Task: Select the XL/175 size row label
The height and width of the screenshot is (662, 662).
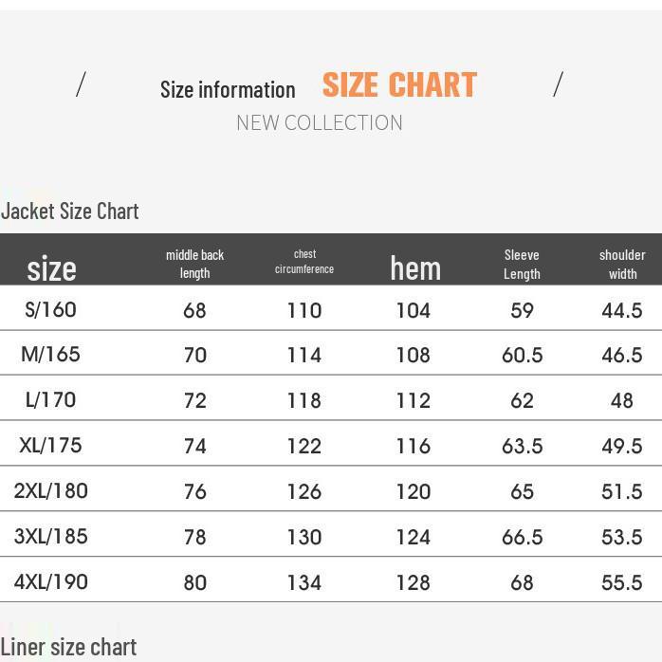Action: coord(51,446)
